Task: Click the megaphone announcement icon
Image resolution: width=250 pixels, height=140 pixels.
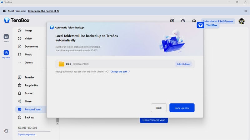Action: pos(4,11)
